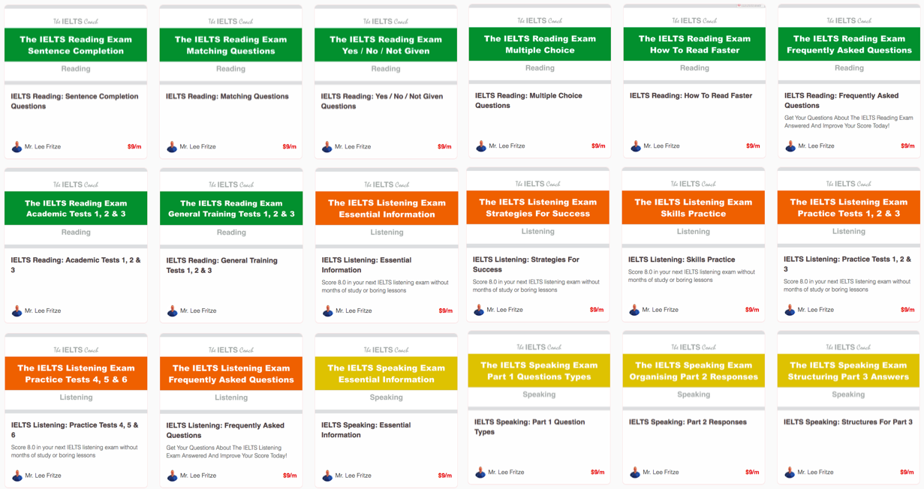Open the green Academic Tests 1, 2 & 3 banner
Screen dimensions: 924x489
click(76, 208)
